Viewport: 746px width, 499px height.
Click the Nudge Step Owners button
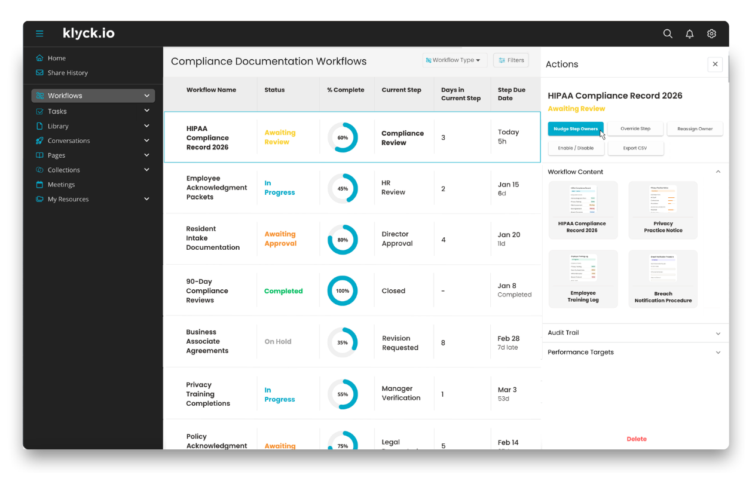coord(576,129)
